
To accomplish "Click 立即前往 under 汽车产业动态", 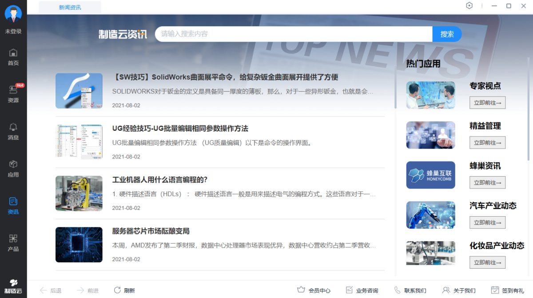I will click(x=487, y=222).
